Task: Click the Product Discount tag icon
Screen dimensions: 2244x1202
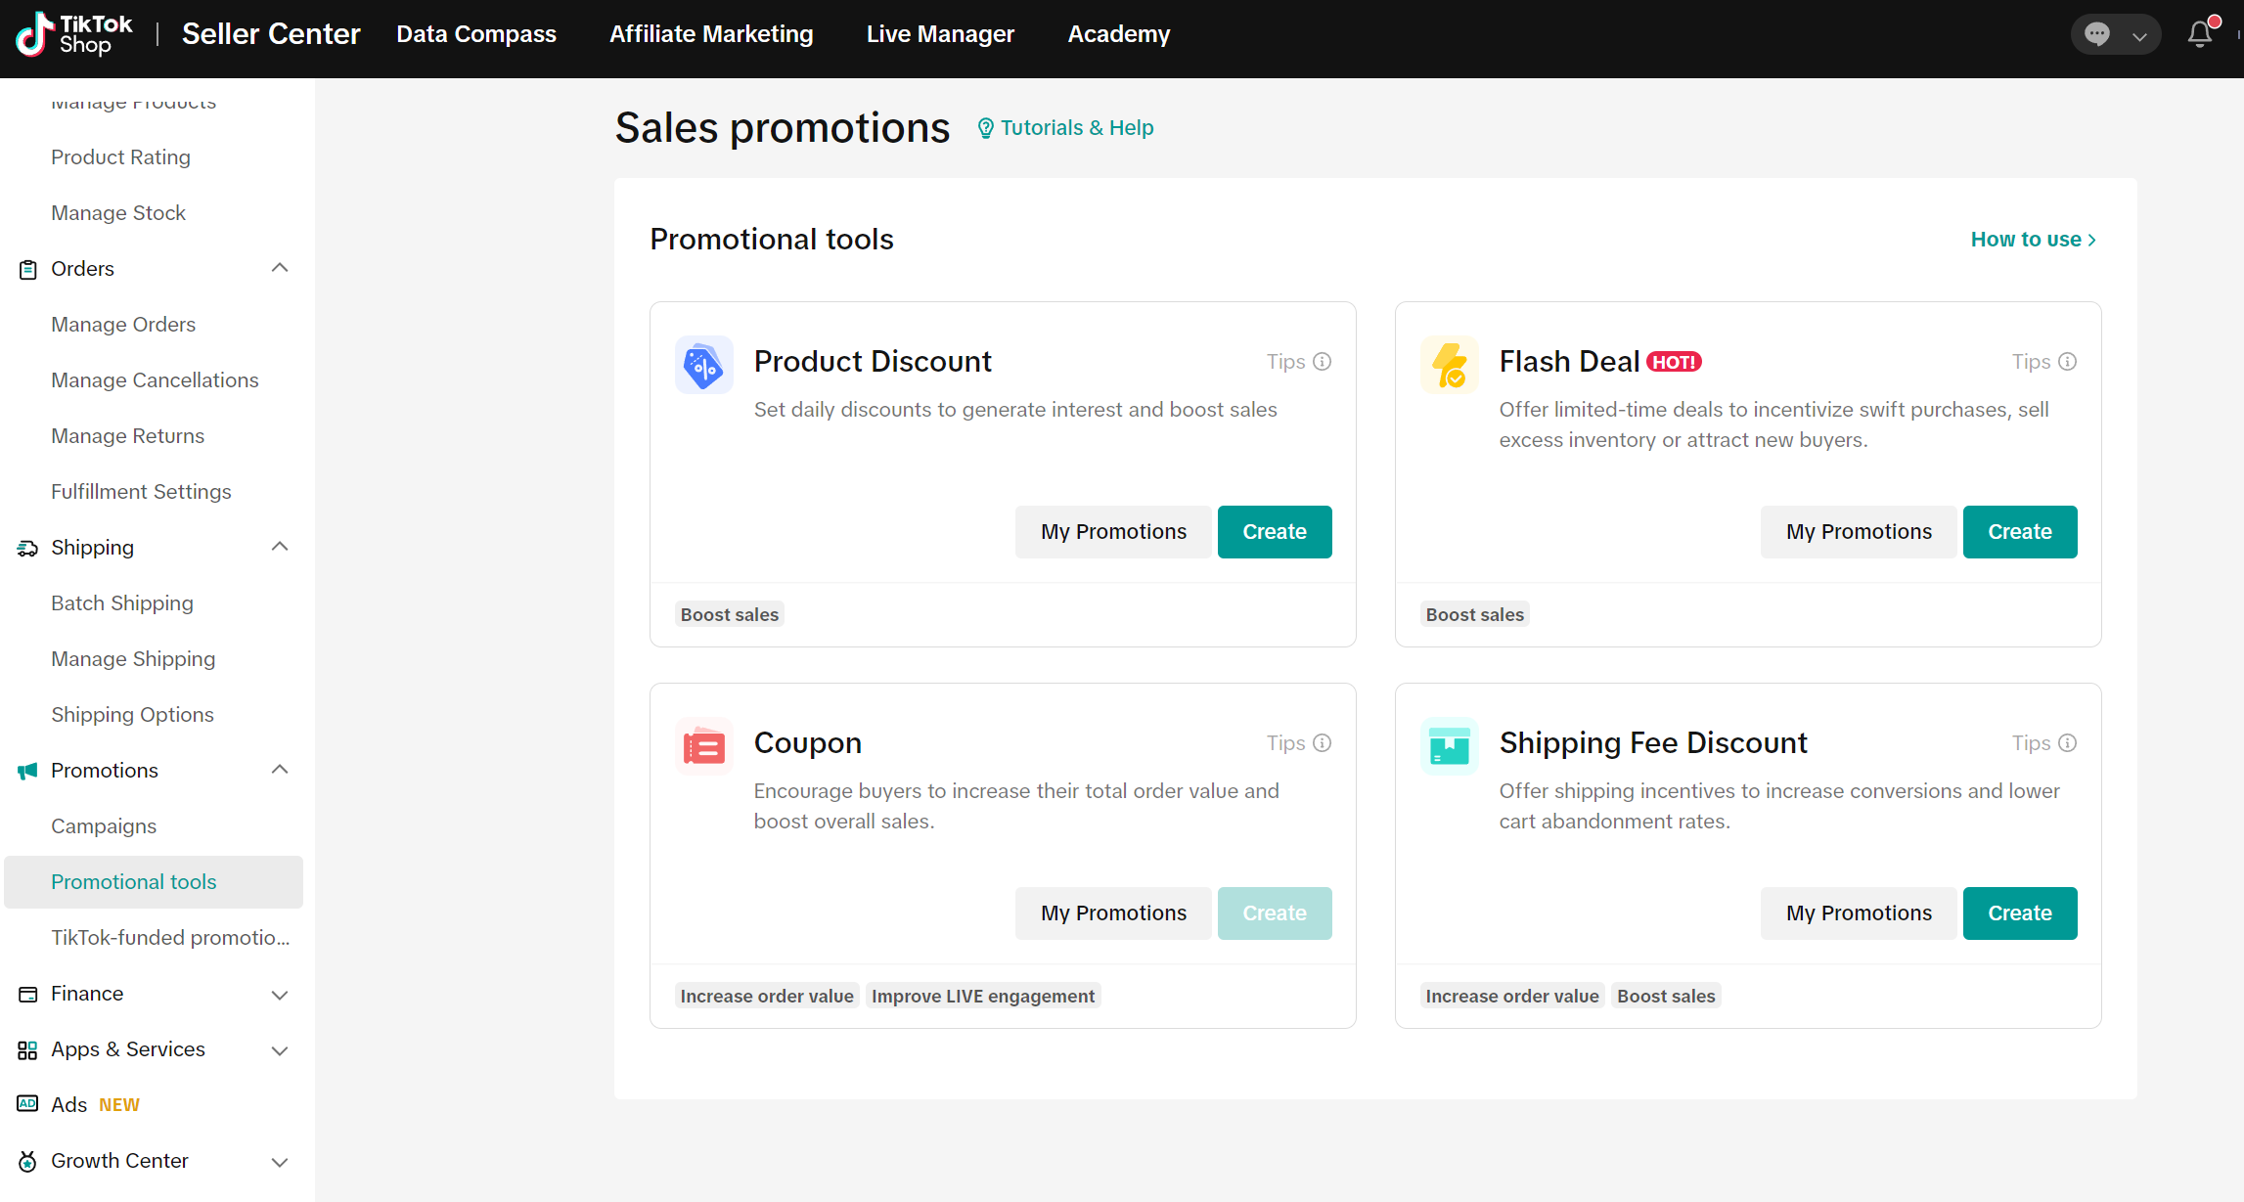Action: click(x=703, y=366)
